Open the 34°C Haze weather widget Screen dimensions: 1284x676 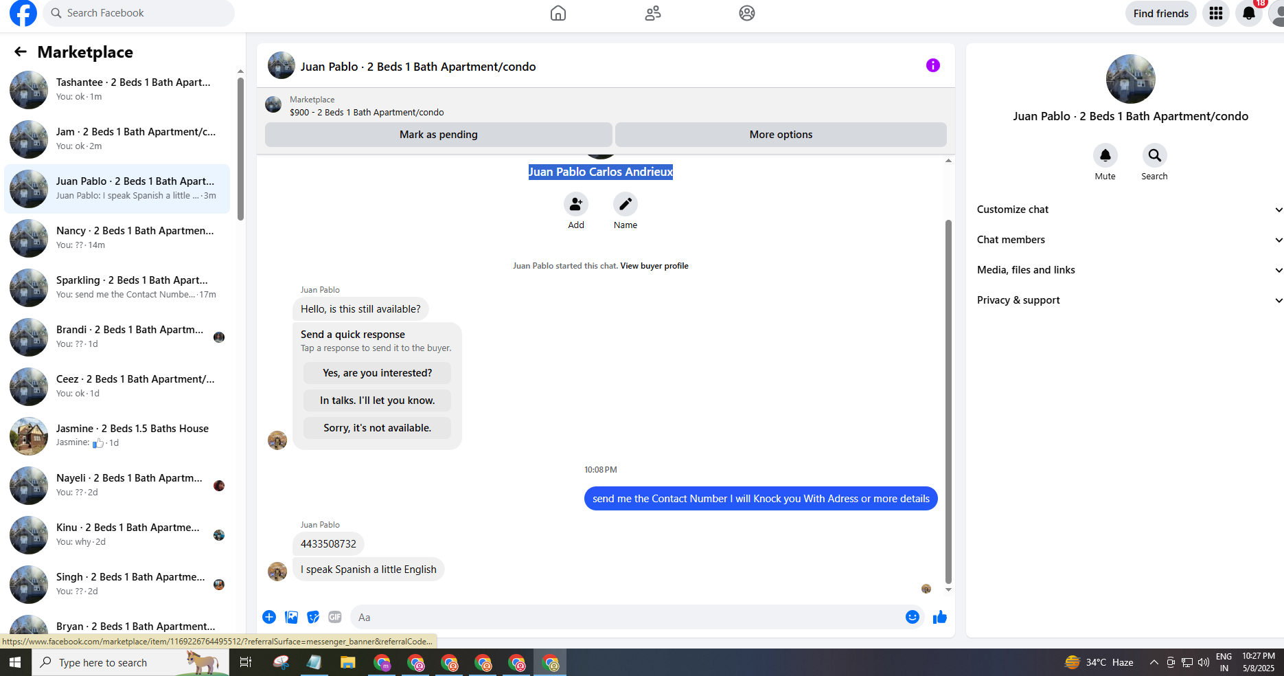click(x=1099, y=662)
